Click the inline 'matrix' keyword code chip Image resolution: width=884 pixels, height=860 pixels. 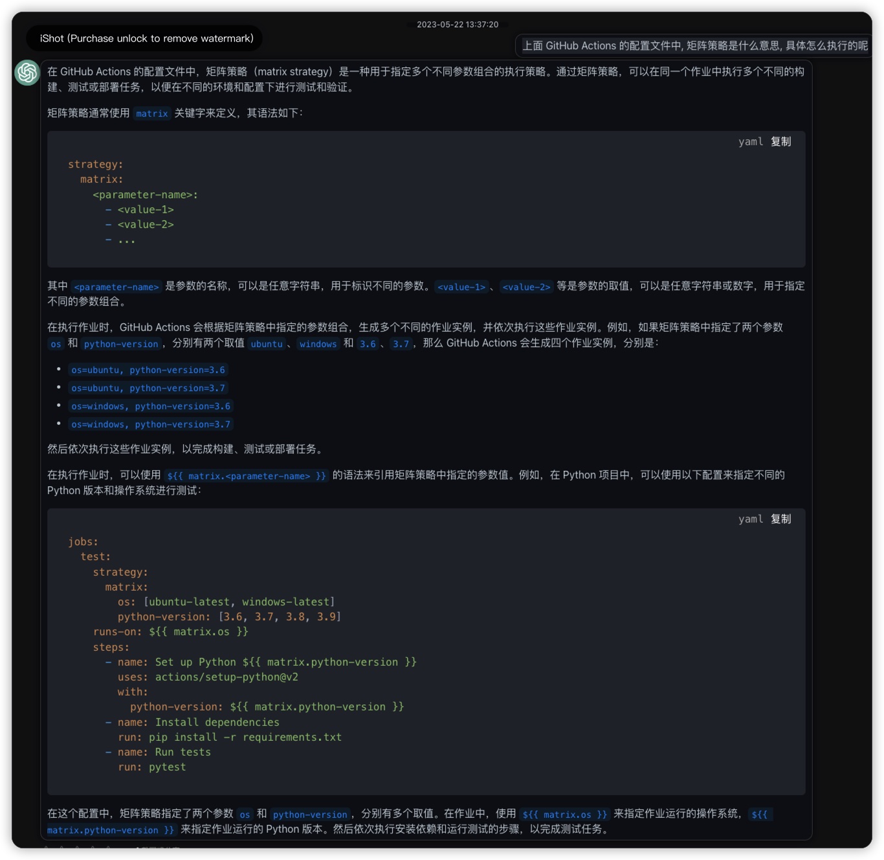pyautogui.click(x=152, y=114)
